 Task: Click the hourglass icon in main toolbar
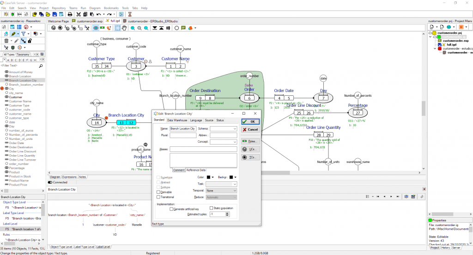[x=130, y=14]
